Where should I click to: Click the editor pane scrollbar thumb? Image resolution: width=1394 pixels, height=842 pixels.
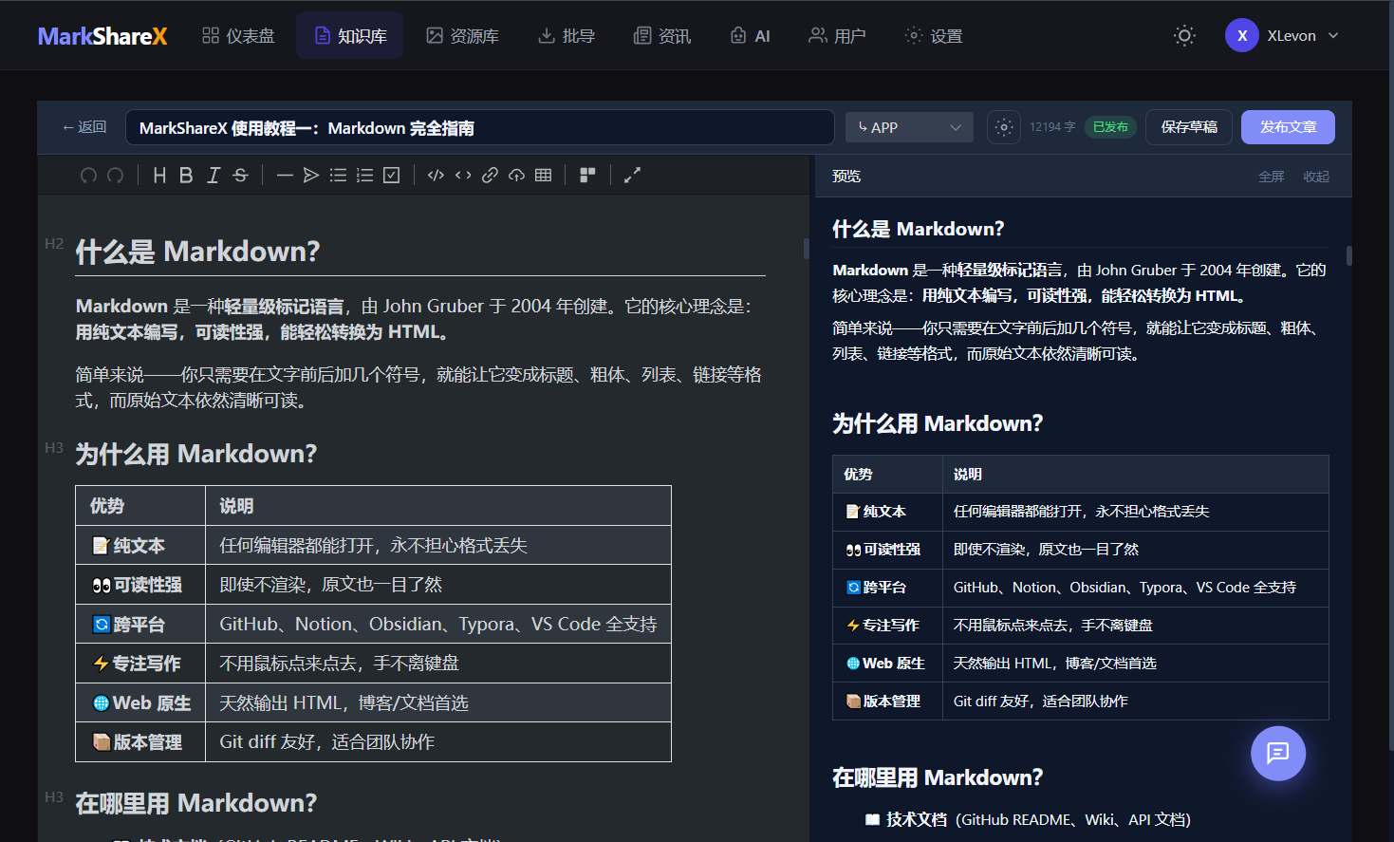[x=807, y=249]
